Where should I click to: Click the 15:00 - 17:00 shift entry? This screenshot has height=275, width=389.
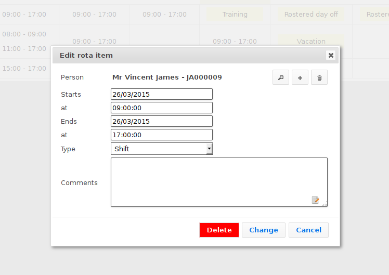[x=24, y=68]
